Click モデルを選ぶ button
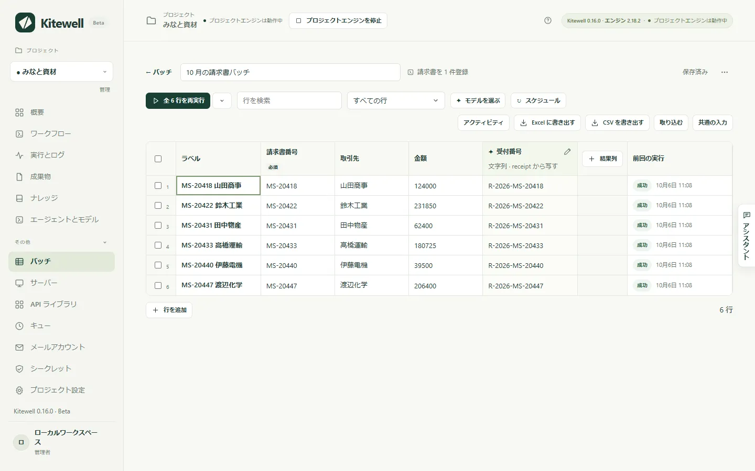 pos(478,100)
